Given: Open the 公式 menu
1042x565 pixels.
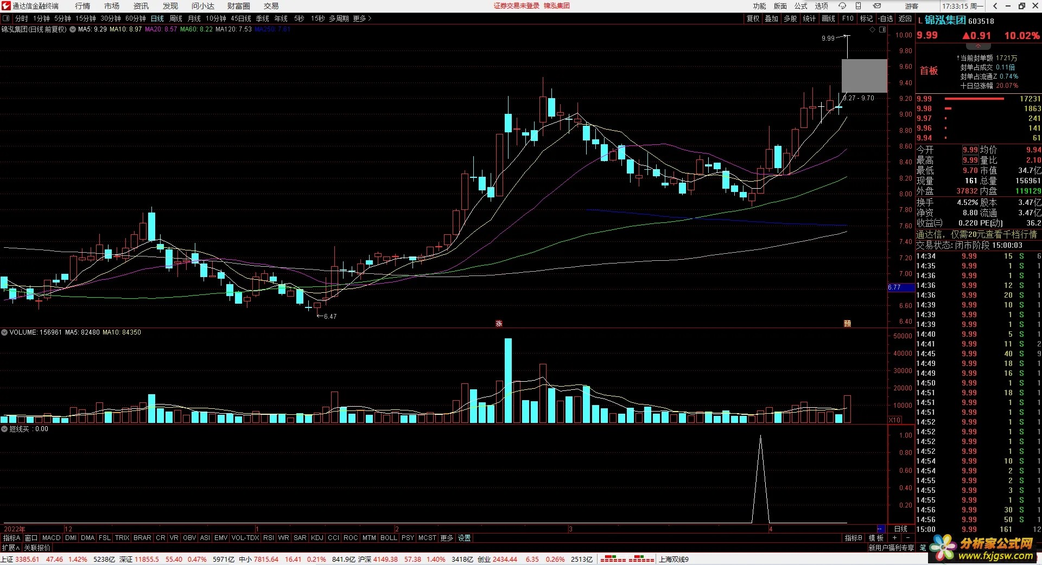Looking at the screenshot, I should click(x=801, y=6).
